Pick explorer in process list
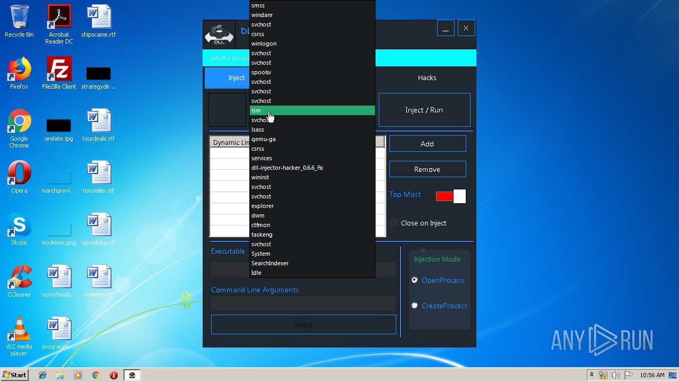Viewport: 679px width, 382px height. click(312, 206)
